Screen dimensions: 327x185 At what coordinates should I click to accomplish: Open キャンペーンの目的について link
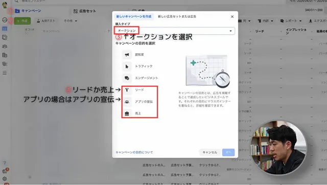point(134,152)
